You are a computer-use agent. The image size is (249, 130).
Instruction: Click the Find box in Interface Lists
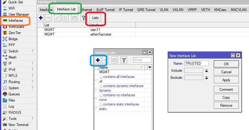pos(143,60)
